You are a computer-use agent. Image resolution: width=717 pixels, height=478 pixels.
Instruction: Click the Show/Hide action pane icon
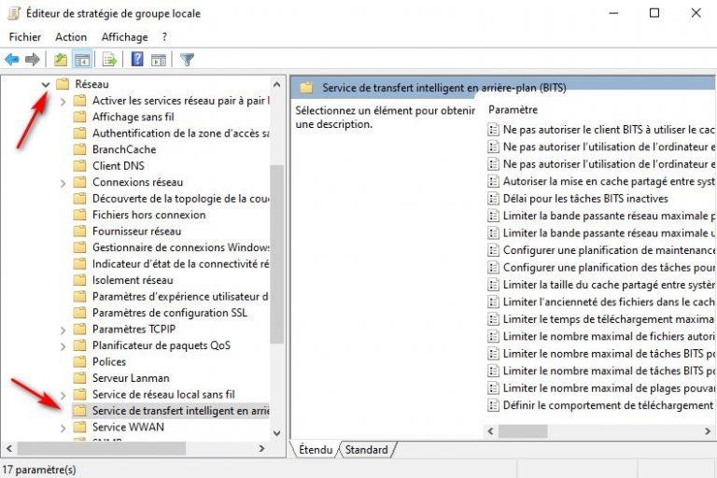click(x=158, y=60)
